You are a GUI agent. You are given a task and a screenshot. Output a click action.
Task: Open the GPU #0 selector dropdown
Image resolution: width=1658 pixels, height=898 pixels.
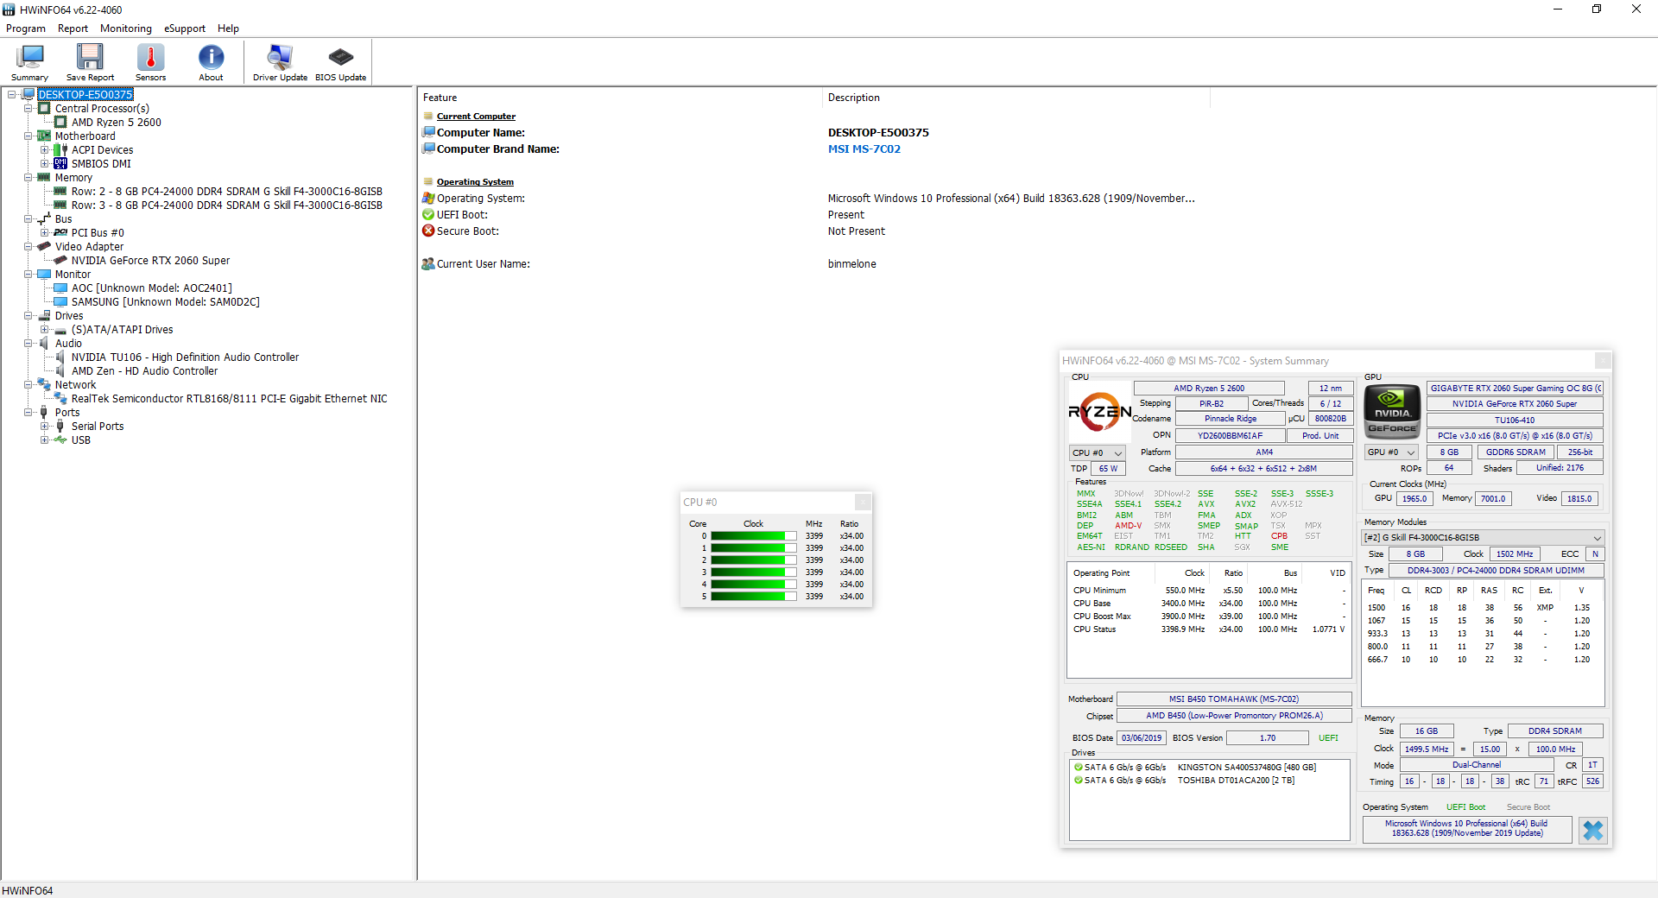click(x=1392, y=452)
